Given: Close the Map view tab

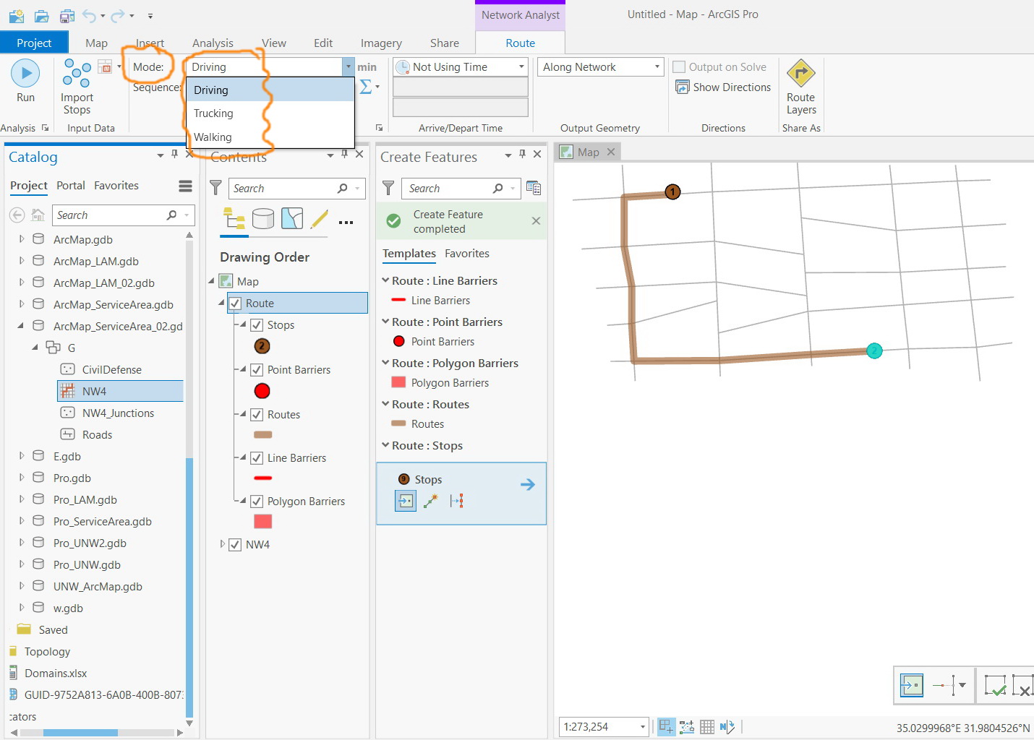Looking at the screenshot, I should click(x=611, y=152).
